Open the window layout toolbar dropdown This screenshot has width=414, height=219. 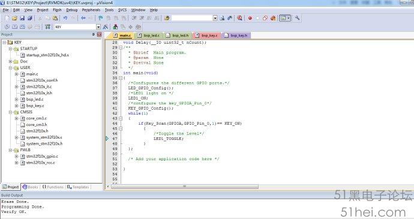[289, 18]
